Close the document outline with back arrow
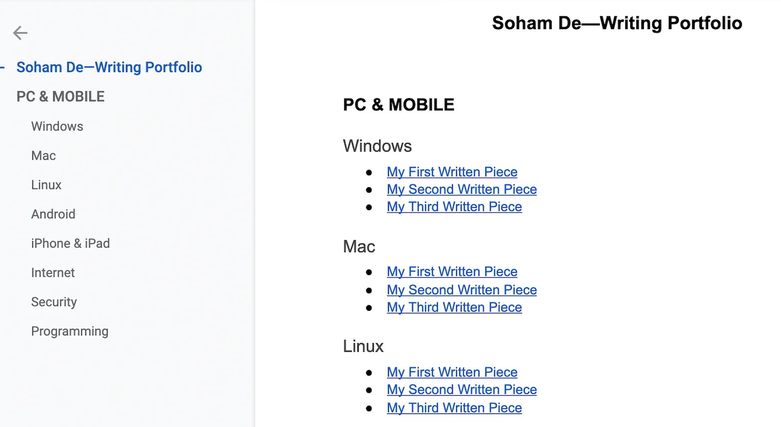The height and width of the screenshot is (427, 781). (x=20, y=33)
